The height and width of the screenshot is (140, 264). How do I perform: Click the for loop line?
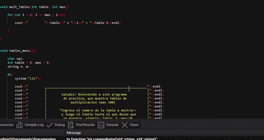click(x=36, y=15)
